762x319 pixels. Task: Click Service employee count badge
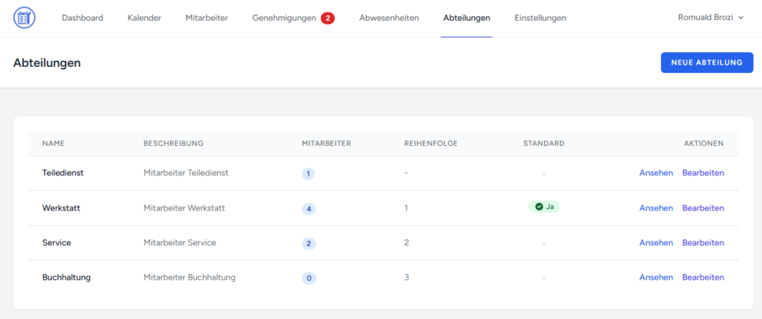tap(309, 243)
